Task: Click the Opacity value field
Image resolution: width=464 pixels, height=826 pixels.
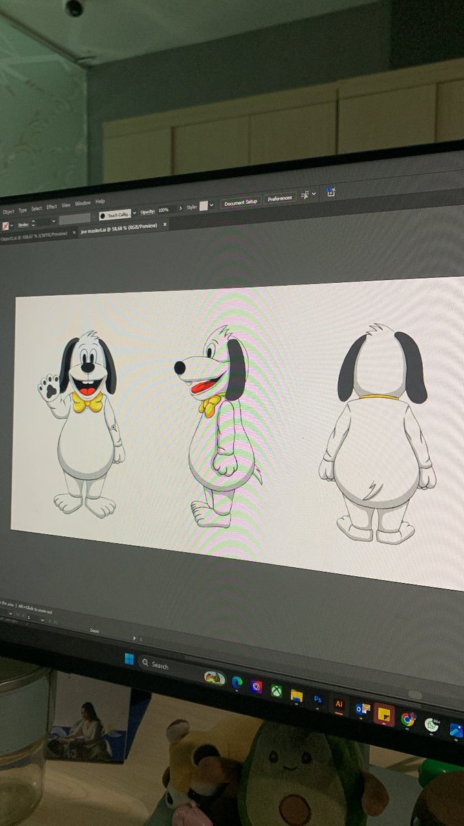Action: coord(166,210)
